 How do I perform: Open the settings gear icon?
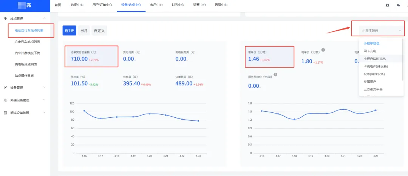click(388, 5)
